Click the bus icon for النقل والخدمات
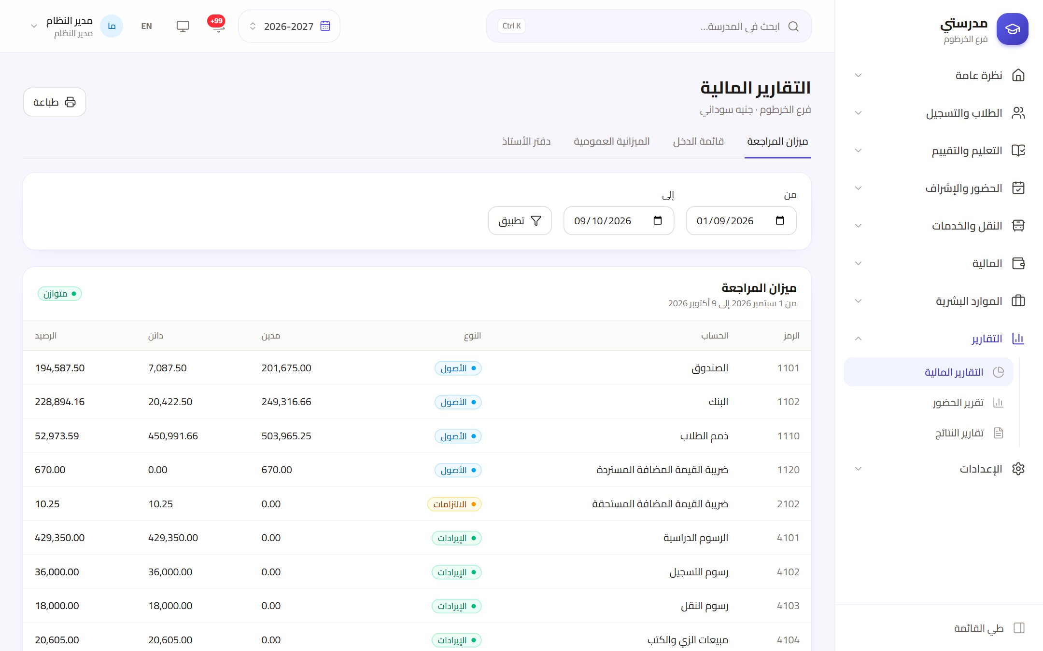The width and height of the screenshot is (1043, 651). [1018, 226]
